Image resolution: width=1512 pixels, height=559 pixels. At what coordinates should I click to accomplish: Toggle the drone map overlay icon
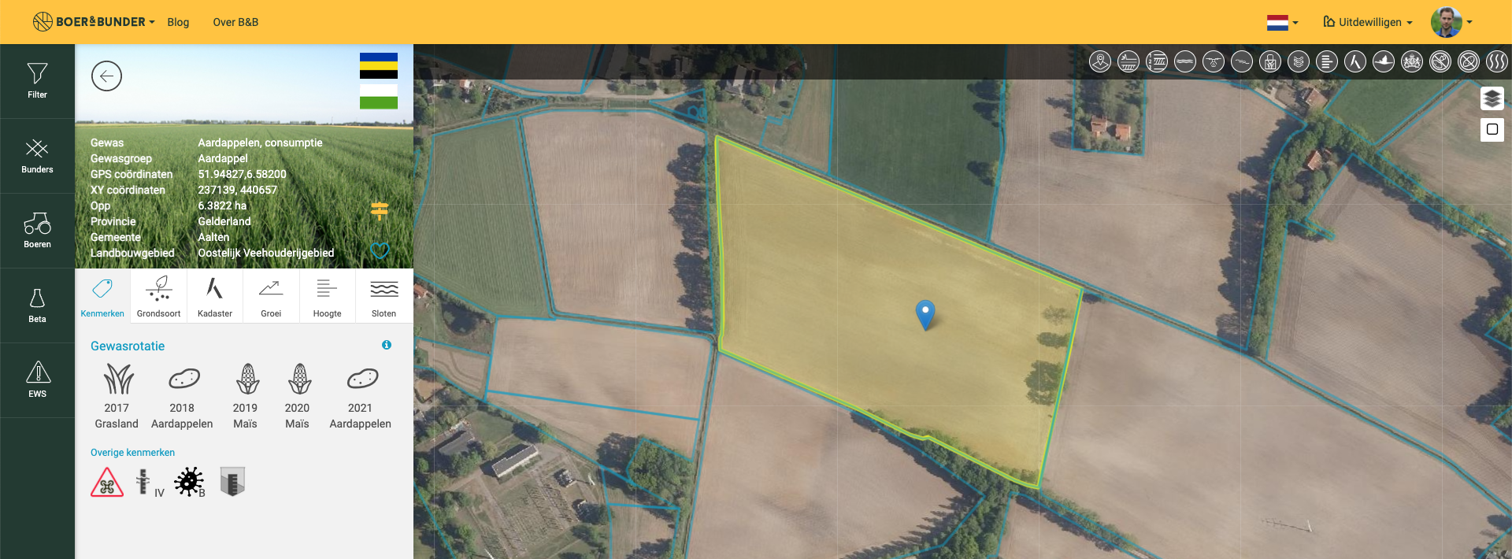[x=1214, y=61]
